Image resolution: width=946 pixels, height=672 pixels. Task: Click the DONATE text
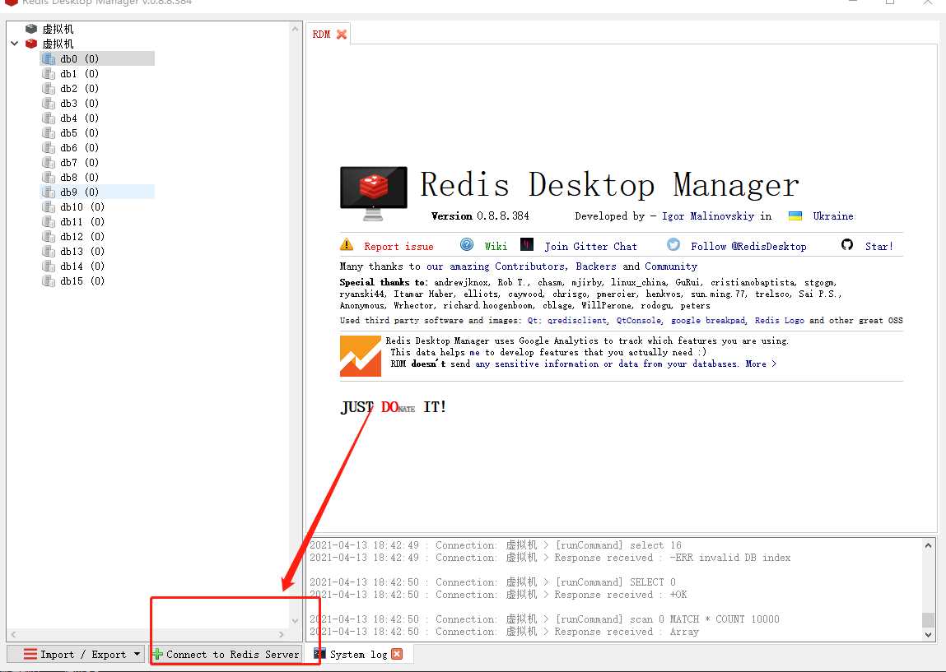(398, 407)
